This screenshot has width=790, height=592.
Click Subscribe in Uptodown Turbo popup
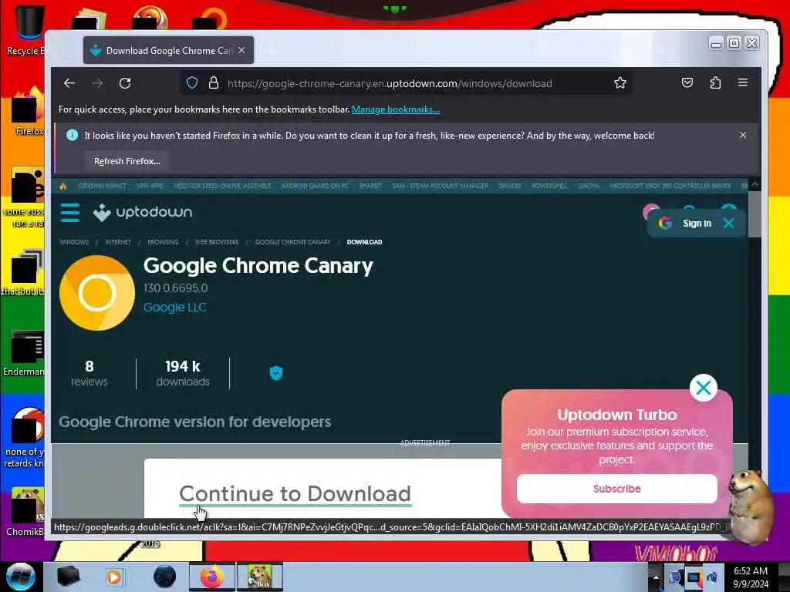click(x=616, y=488)
